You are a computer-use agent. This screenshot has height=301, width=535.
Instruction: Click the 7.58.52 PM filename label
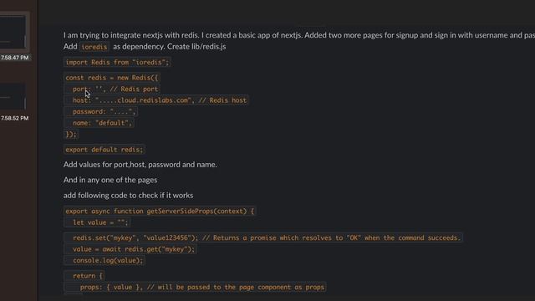[15, 118]
